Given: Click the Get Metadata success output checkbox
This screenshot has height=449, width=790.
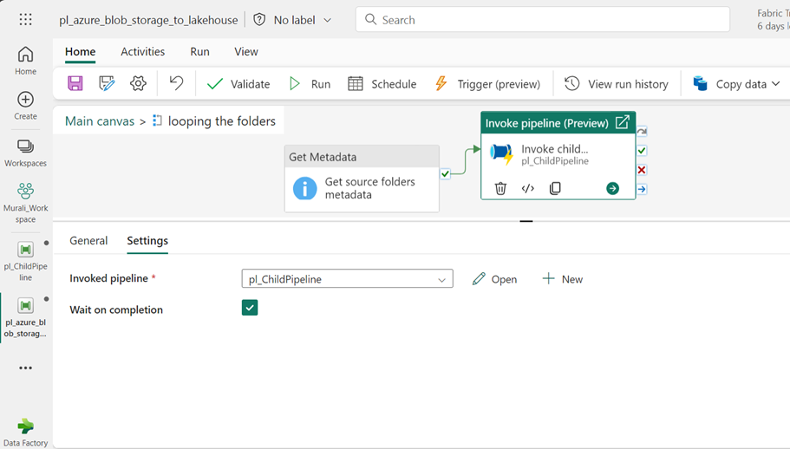Looking at the screenshot, I should 445,173.
